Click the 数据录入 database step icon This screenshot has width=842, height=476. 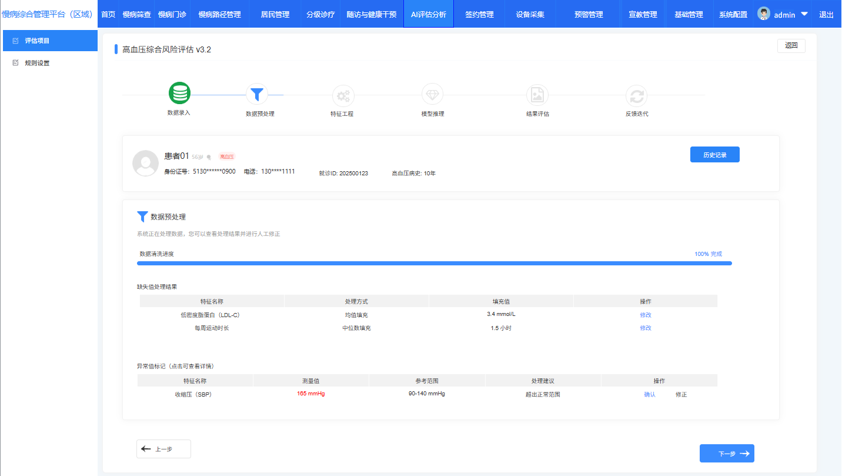[x=179, y=94]
